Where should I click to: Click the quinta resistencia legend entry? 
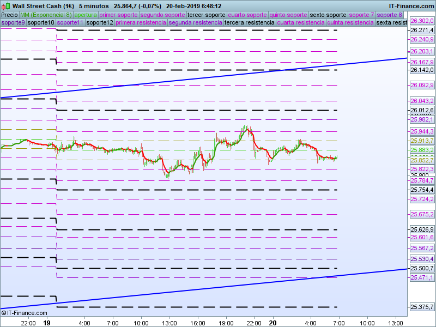tap(350, 23)
